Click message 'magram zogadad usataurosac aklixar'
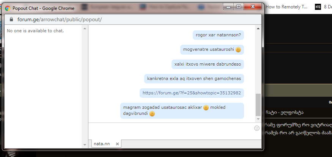 tap(182, 110)
